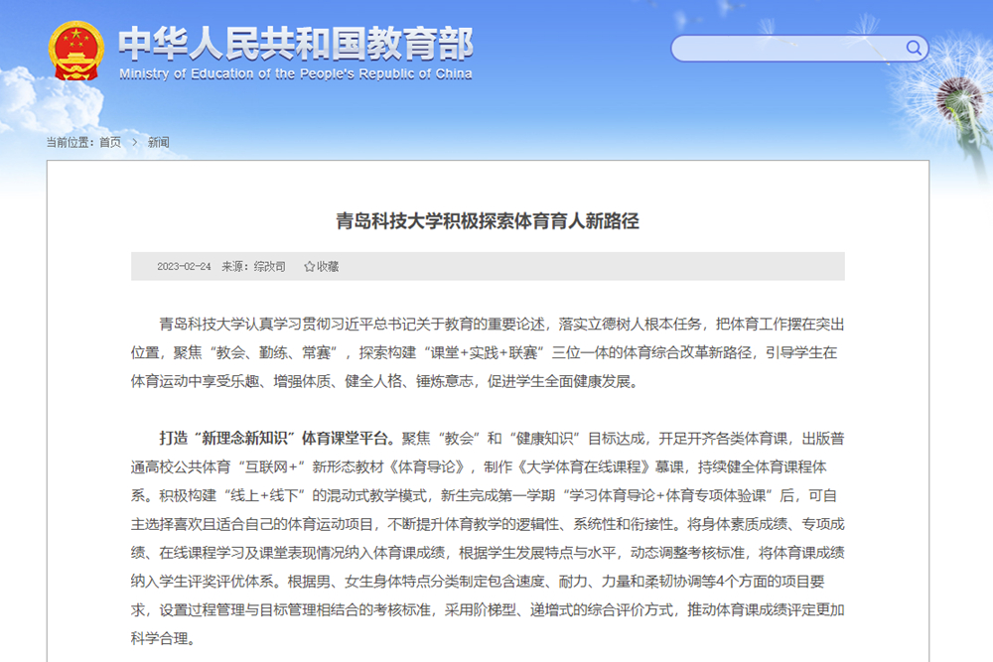Click the first paragraph starting 青岛科技大学认真学习

[488, 352]
